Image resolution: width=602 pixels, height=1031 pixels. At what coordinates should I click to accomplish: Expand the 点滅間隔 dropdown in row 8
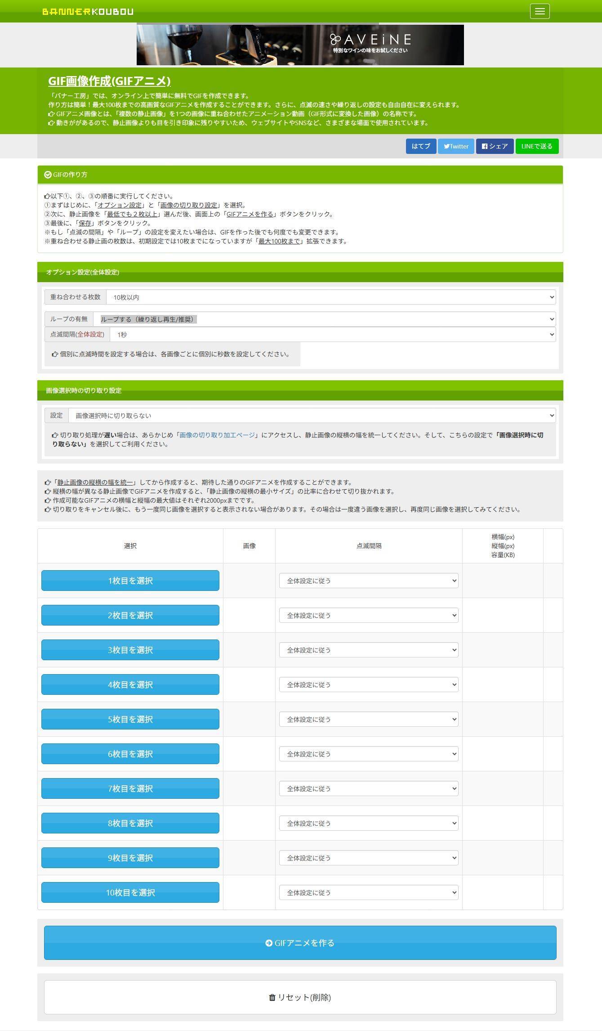tap(368, 823)
